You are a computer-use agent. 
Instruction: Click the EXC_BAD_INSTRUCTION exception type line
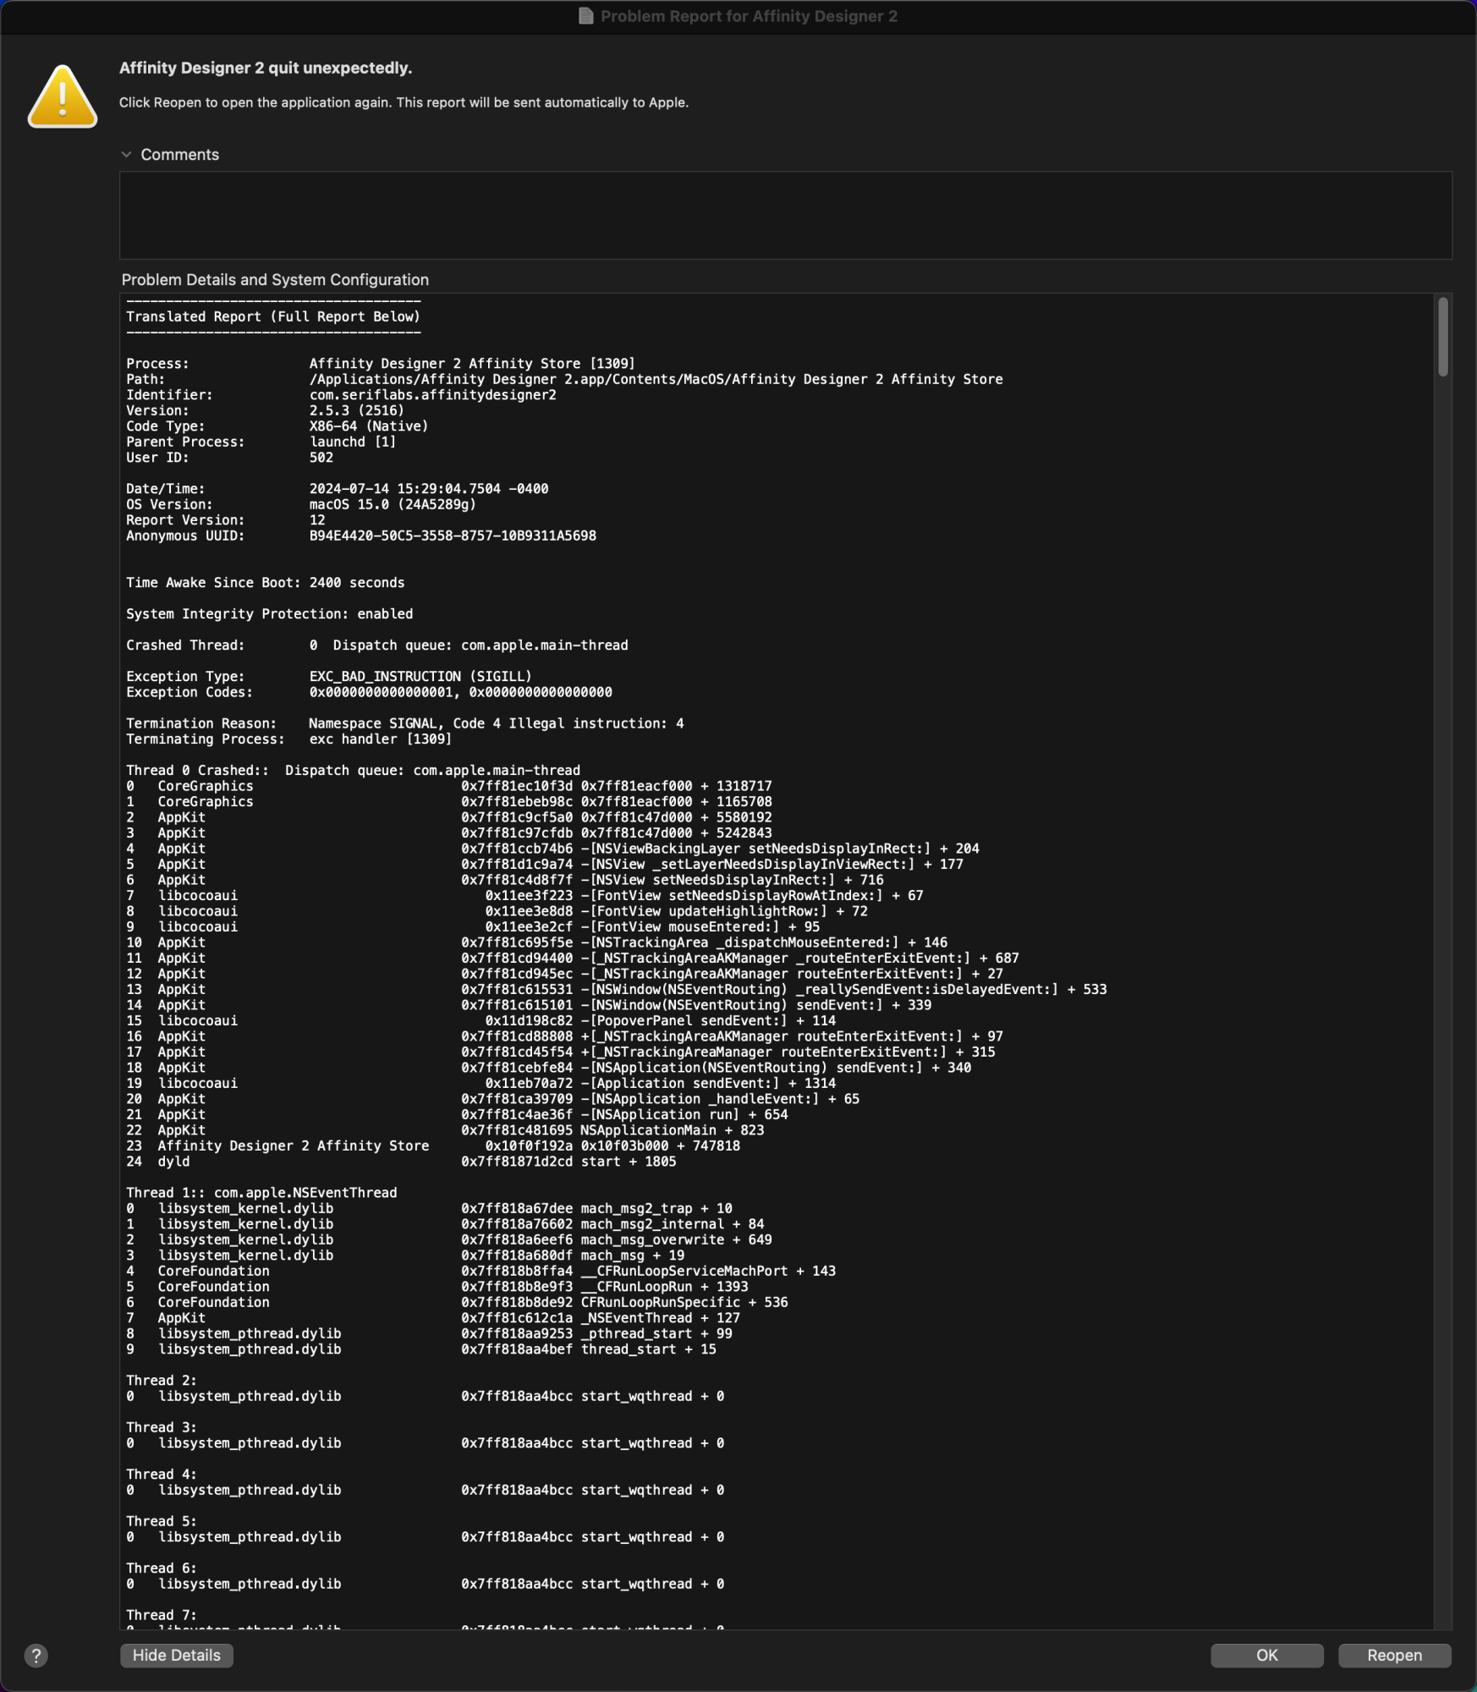point(420,677)
